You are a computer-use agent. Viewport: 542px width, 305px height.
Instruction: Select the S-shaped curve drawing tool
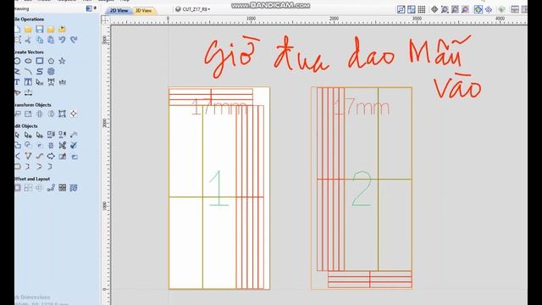[40, 71]
